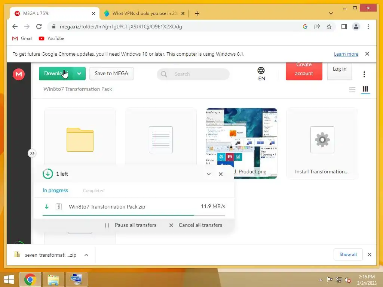Select the text document file tile
This screenshot has width=383, height=287.
(161, 140)
